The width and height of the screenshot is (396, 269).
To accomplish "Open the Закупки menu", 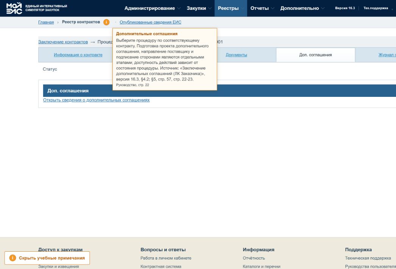I will [196, 8].
